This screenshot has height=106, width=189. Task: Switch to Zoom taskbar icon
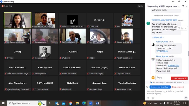pos(91,103)
